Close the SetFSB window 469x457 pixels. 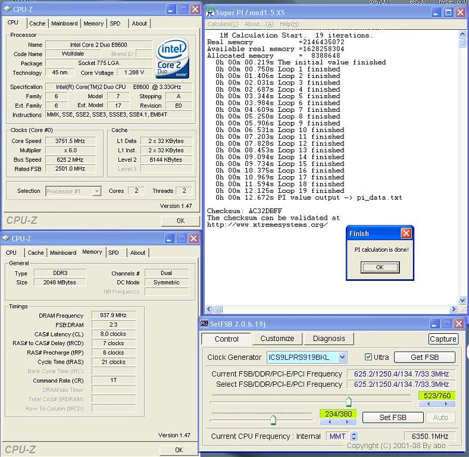[x=458, y=324]
